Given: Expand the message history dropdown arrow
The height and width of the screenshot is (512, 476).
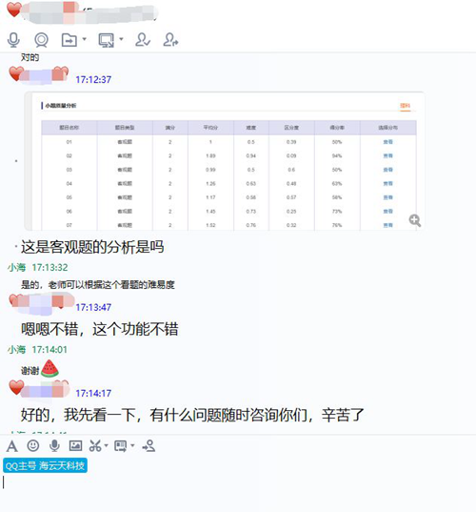Looking at the screenshot, I should coord(132,445).
